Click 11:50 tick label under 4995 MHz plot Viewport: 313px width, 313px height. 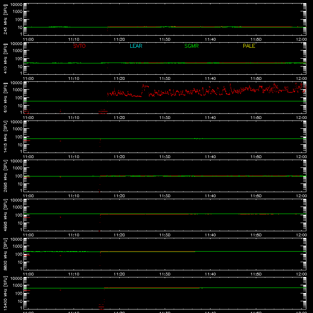(x=256, y=235)
